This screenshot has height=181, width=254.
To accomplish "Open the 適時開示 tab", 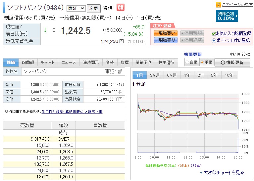I will point(91,63).
